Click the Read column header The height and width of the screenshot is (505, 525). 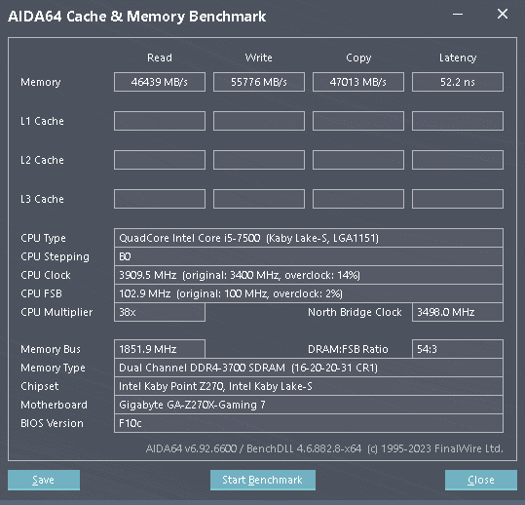coord(160,58)
